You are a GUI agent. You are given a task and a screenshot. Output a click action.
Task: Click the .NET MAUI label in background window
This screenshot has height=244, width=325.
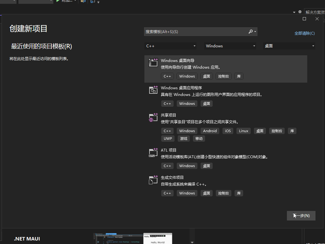coord(27,239)
